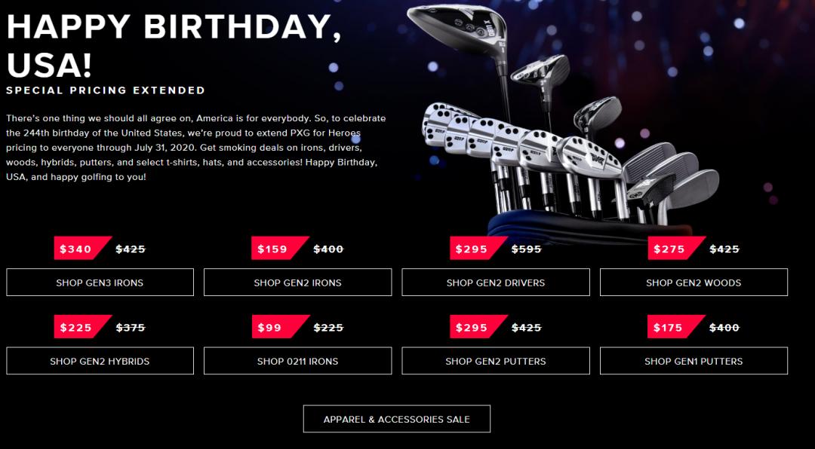Viewport: 815px width, 449px height.
Task: Open the Shop Gen3 Irons button
Action: [100, 283]
